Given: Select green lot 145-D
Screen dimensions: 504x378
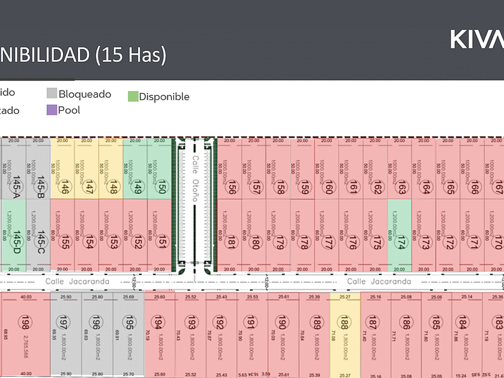Looking at the screenshot, I should point(14,236).
